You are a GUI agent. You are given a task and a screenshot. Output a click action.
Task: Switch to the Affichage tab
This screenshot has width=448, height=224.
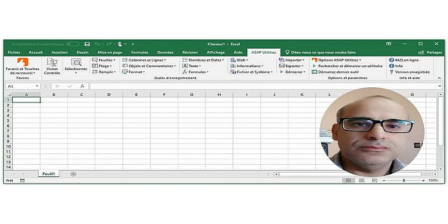pyautogui.click(x=215, y=52)
